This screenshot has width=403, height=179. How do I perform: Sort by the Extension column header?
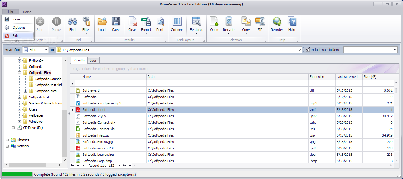[x=322, y=77]
